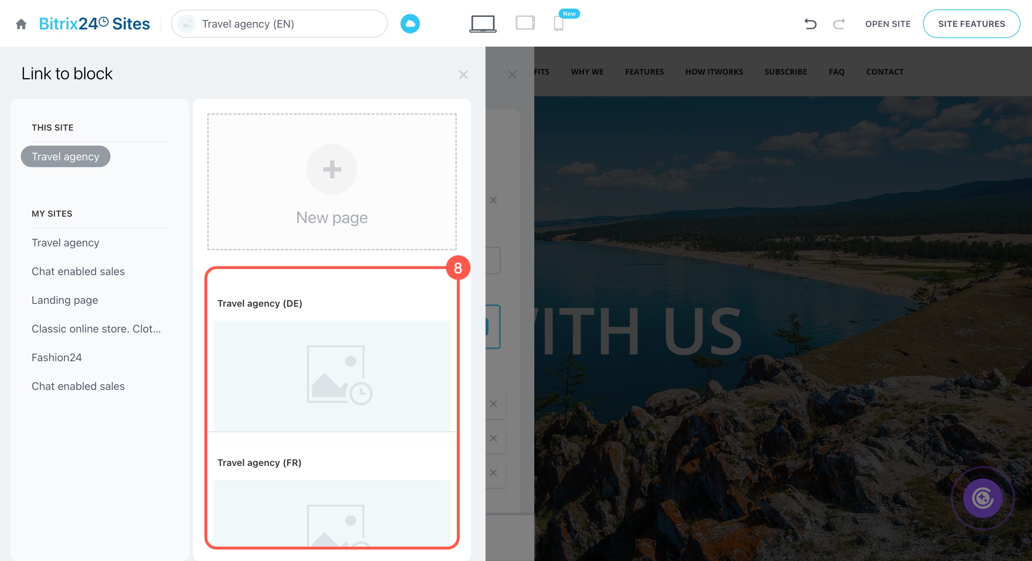Click the Link to block heading
The height and width of the screenshot is (561, 1032).
[67, 73]
